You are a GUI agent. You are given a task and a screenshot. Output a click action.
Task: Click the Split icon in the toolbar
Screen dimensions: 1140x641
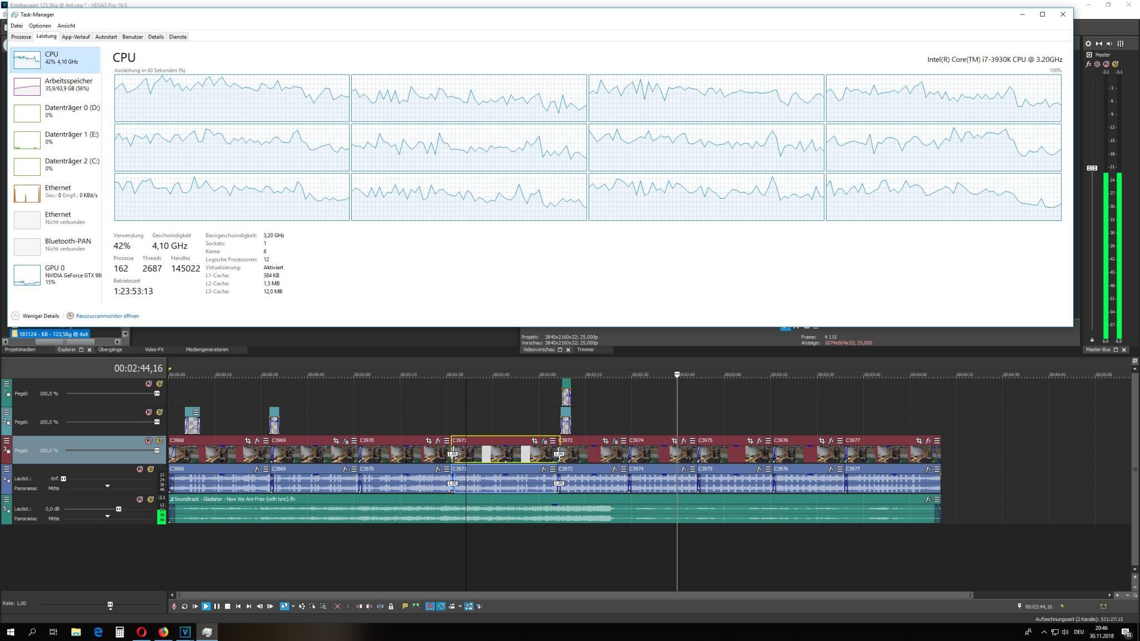click(x=380, y=606)
